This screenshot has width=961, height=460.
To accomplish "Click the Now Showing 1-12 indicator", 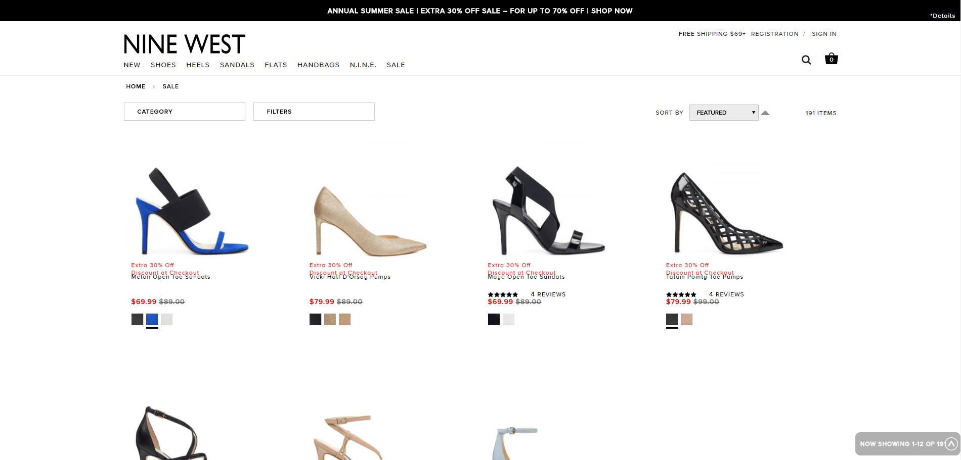I will click(902, 444).
